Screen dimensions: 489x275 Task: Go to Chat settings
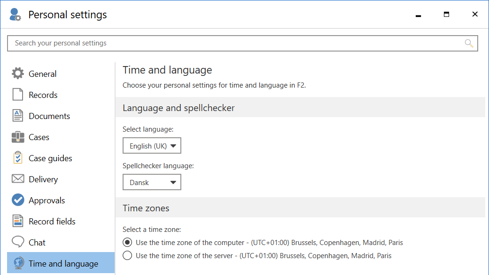[x=61, y=243]
